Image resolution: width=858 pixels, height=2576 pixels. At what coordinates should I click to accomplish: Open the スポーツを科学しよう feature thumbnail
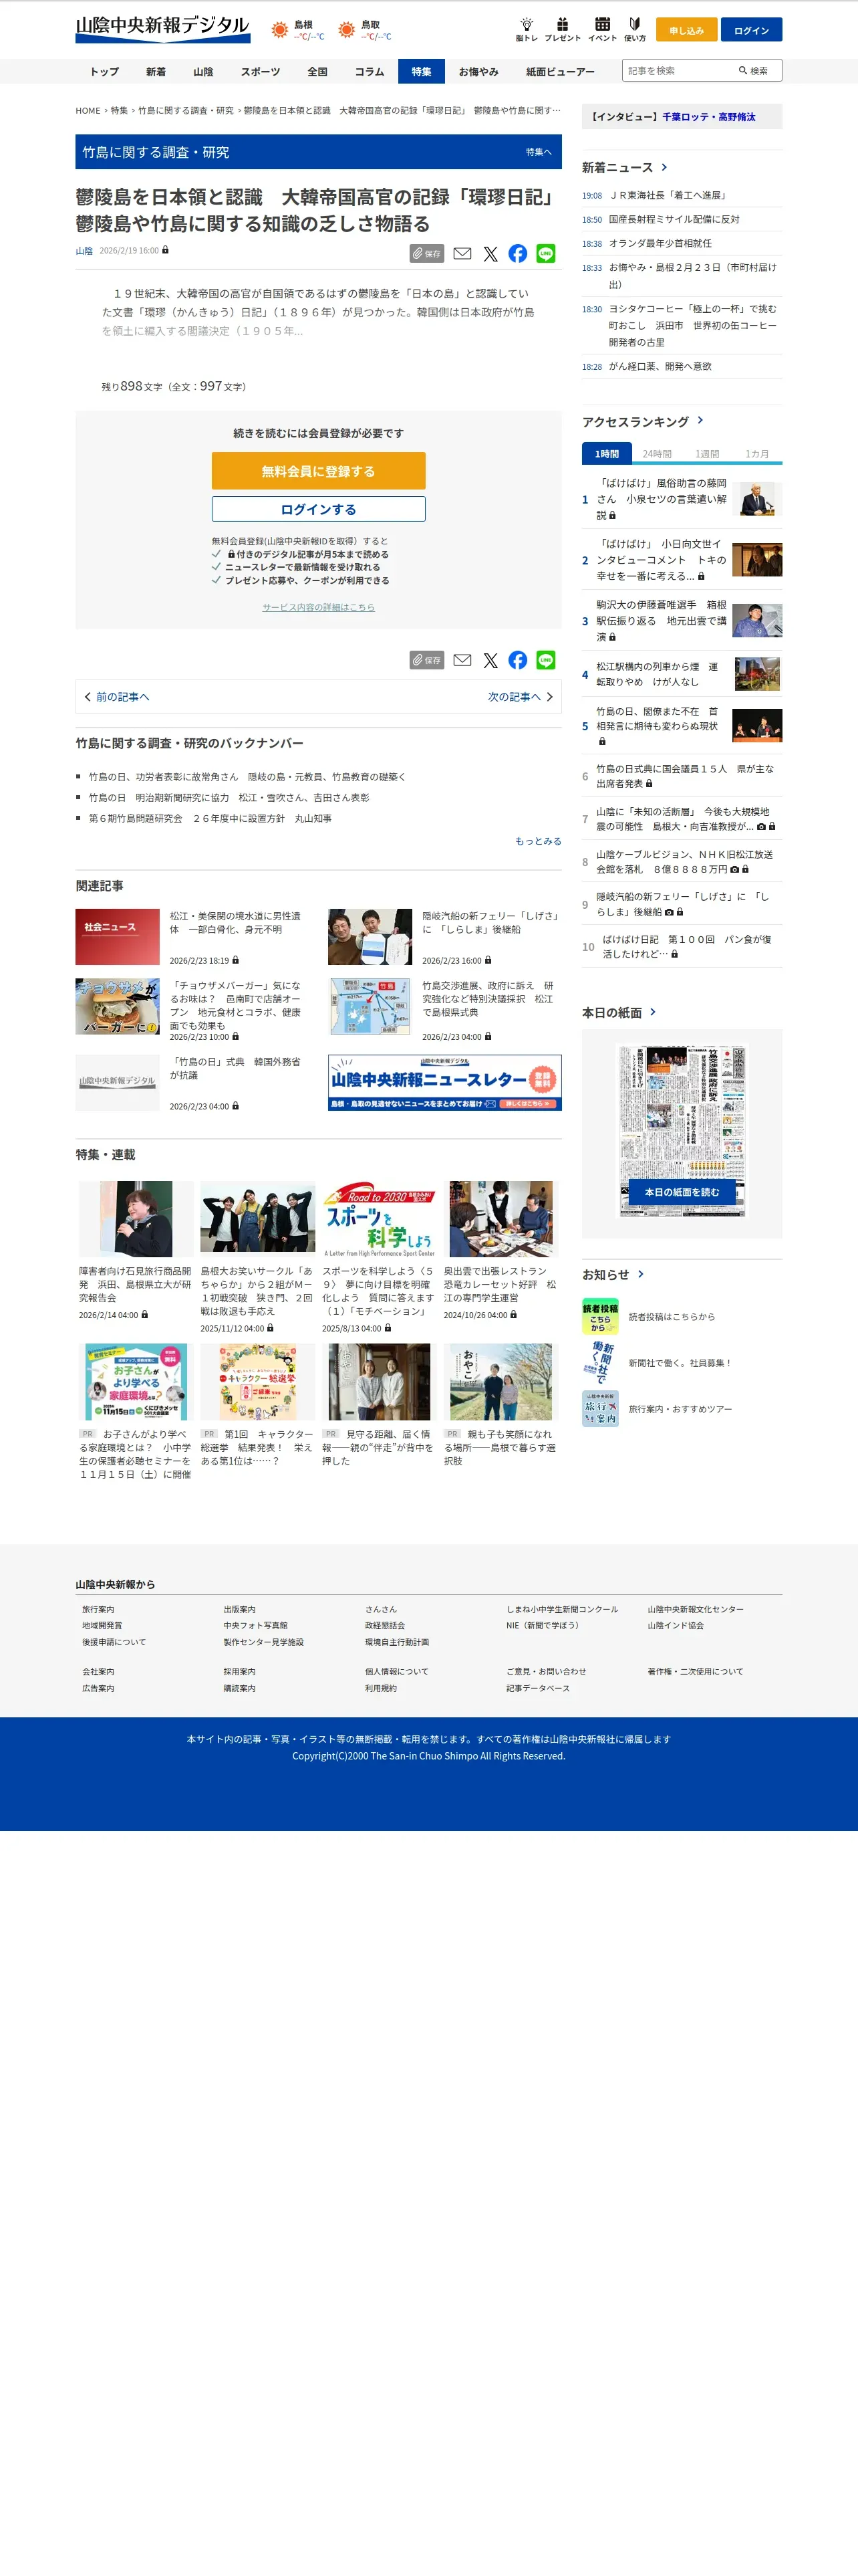click(x=379, y=1219)
